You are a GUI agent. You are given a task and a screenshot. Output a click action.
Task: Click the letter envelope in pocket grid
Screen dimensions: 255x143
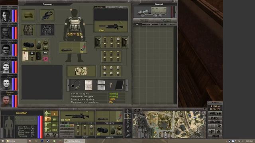pos(25,56)
